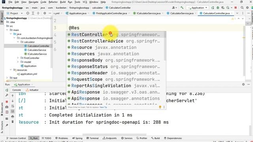253x142 pixels.
Task: Choose RestControllerAdvice suggestion
Action: pyautogui.click(x=115, y=41)
